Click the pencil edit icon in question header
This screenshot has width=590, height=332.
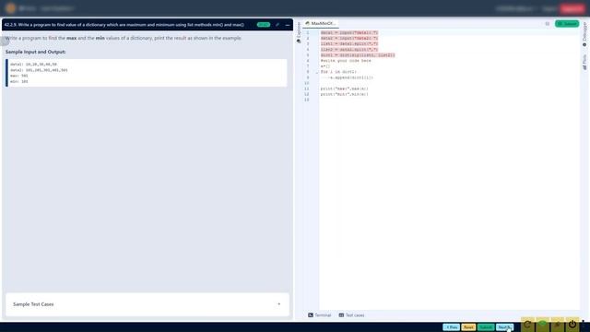point(277,25)
